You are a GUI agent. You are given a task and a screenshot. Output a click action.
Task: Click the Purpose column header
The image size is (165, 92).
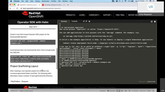(x=25, y=82)
